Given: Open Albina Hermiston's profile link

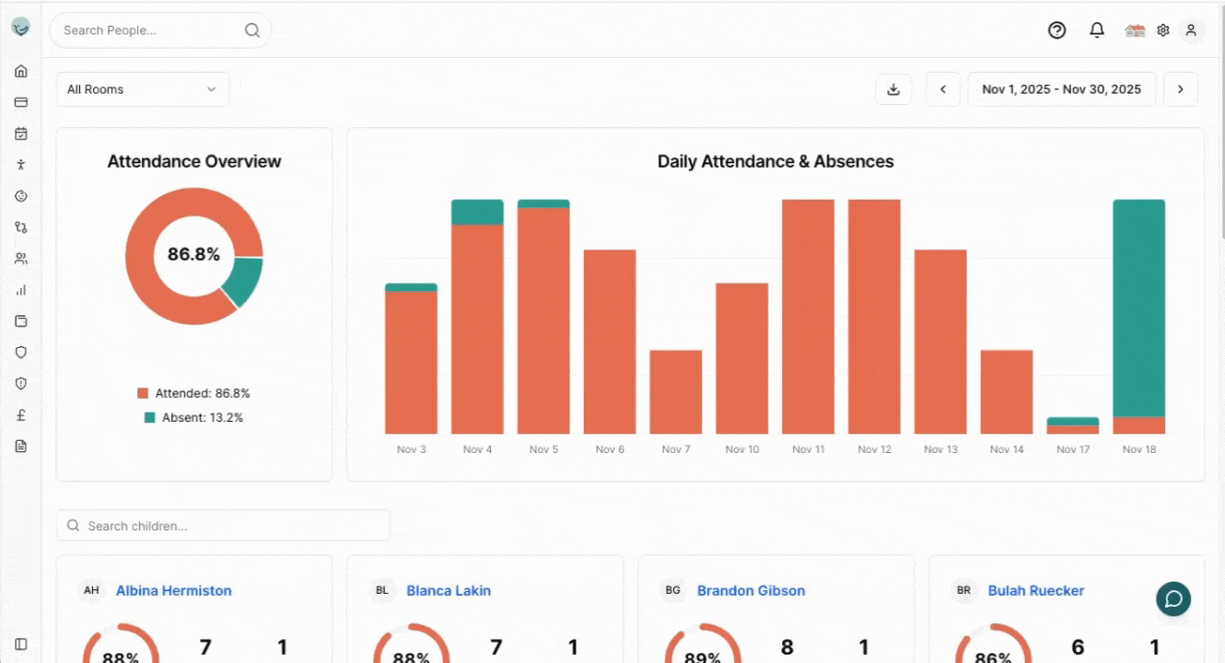Looking at the screenshot, I should coord(173,590).
